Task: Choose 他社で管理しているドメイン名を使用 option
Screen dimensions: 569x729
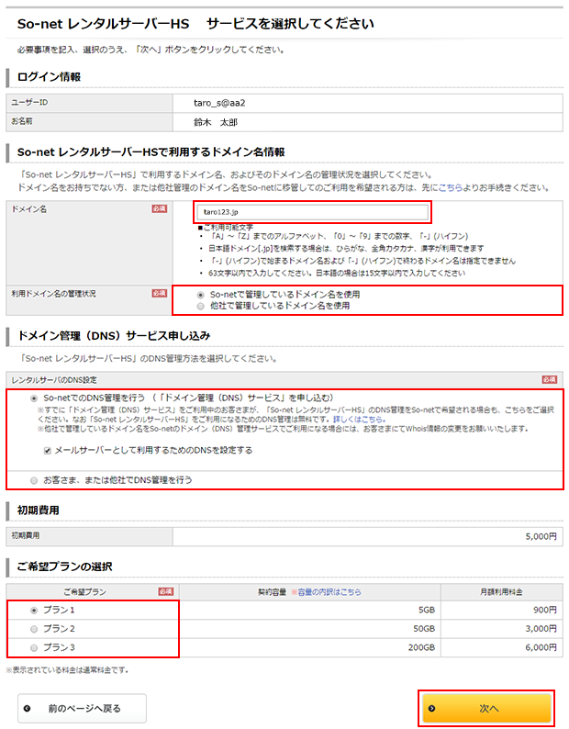Action: (201, 306)
